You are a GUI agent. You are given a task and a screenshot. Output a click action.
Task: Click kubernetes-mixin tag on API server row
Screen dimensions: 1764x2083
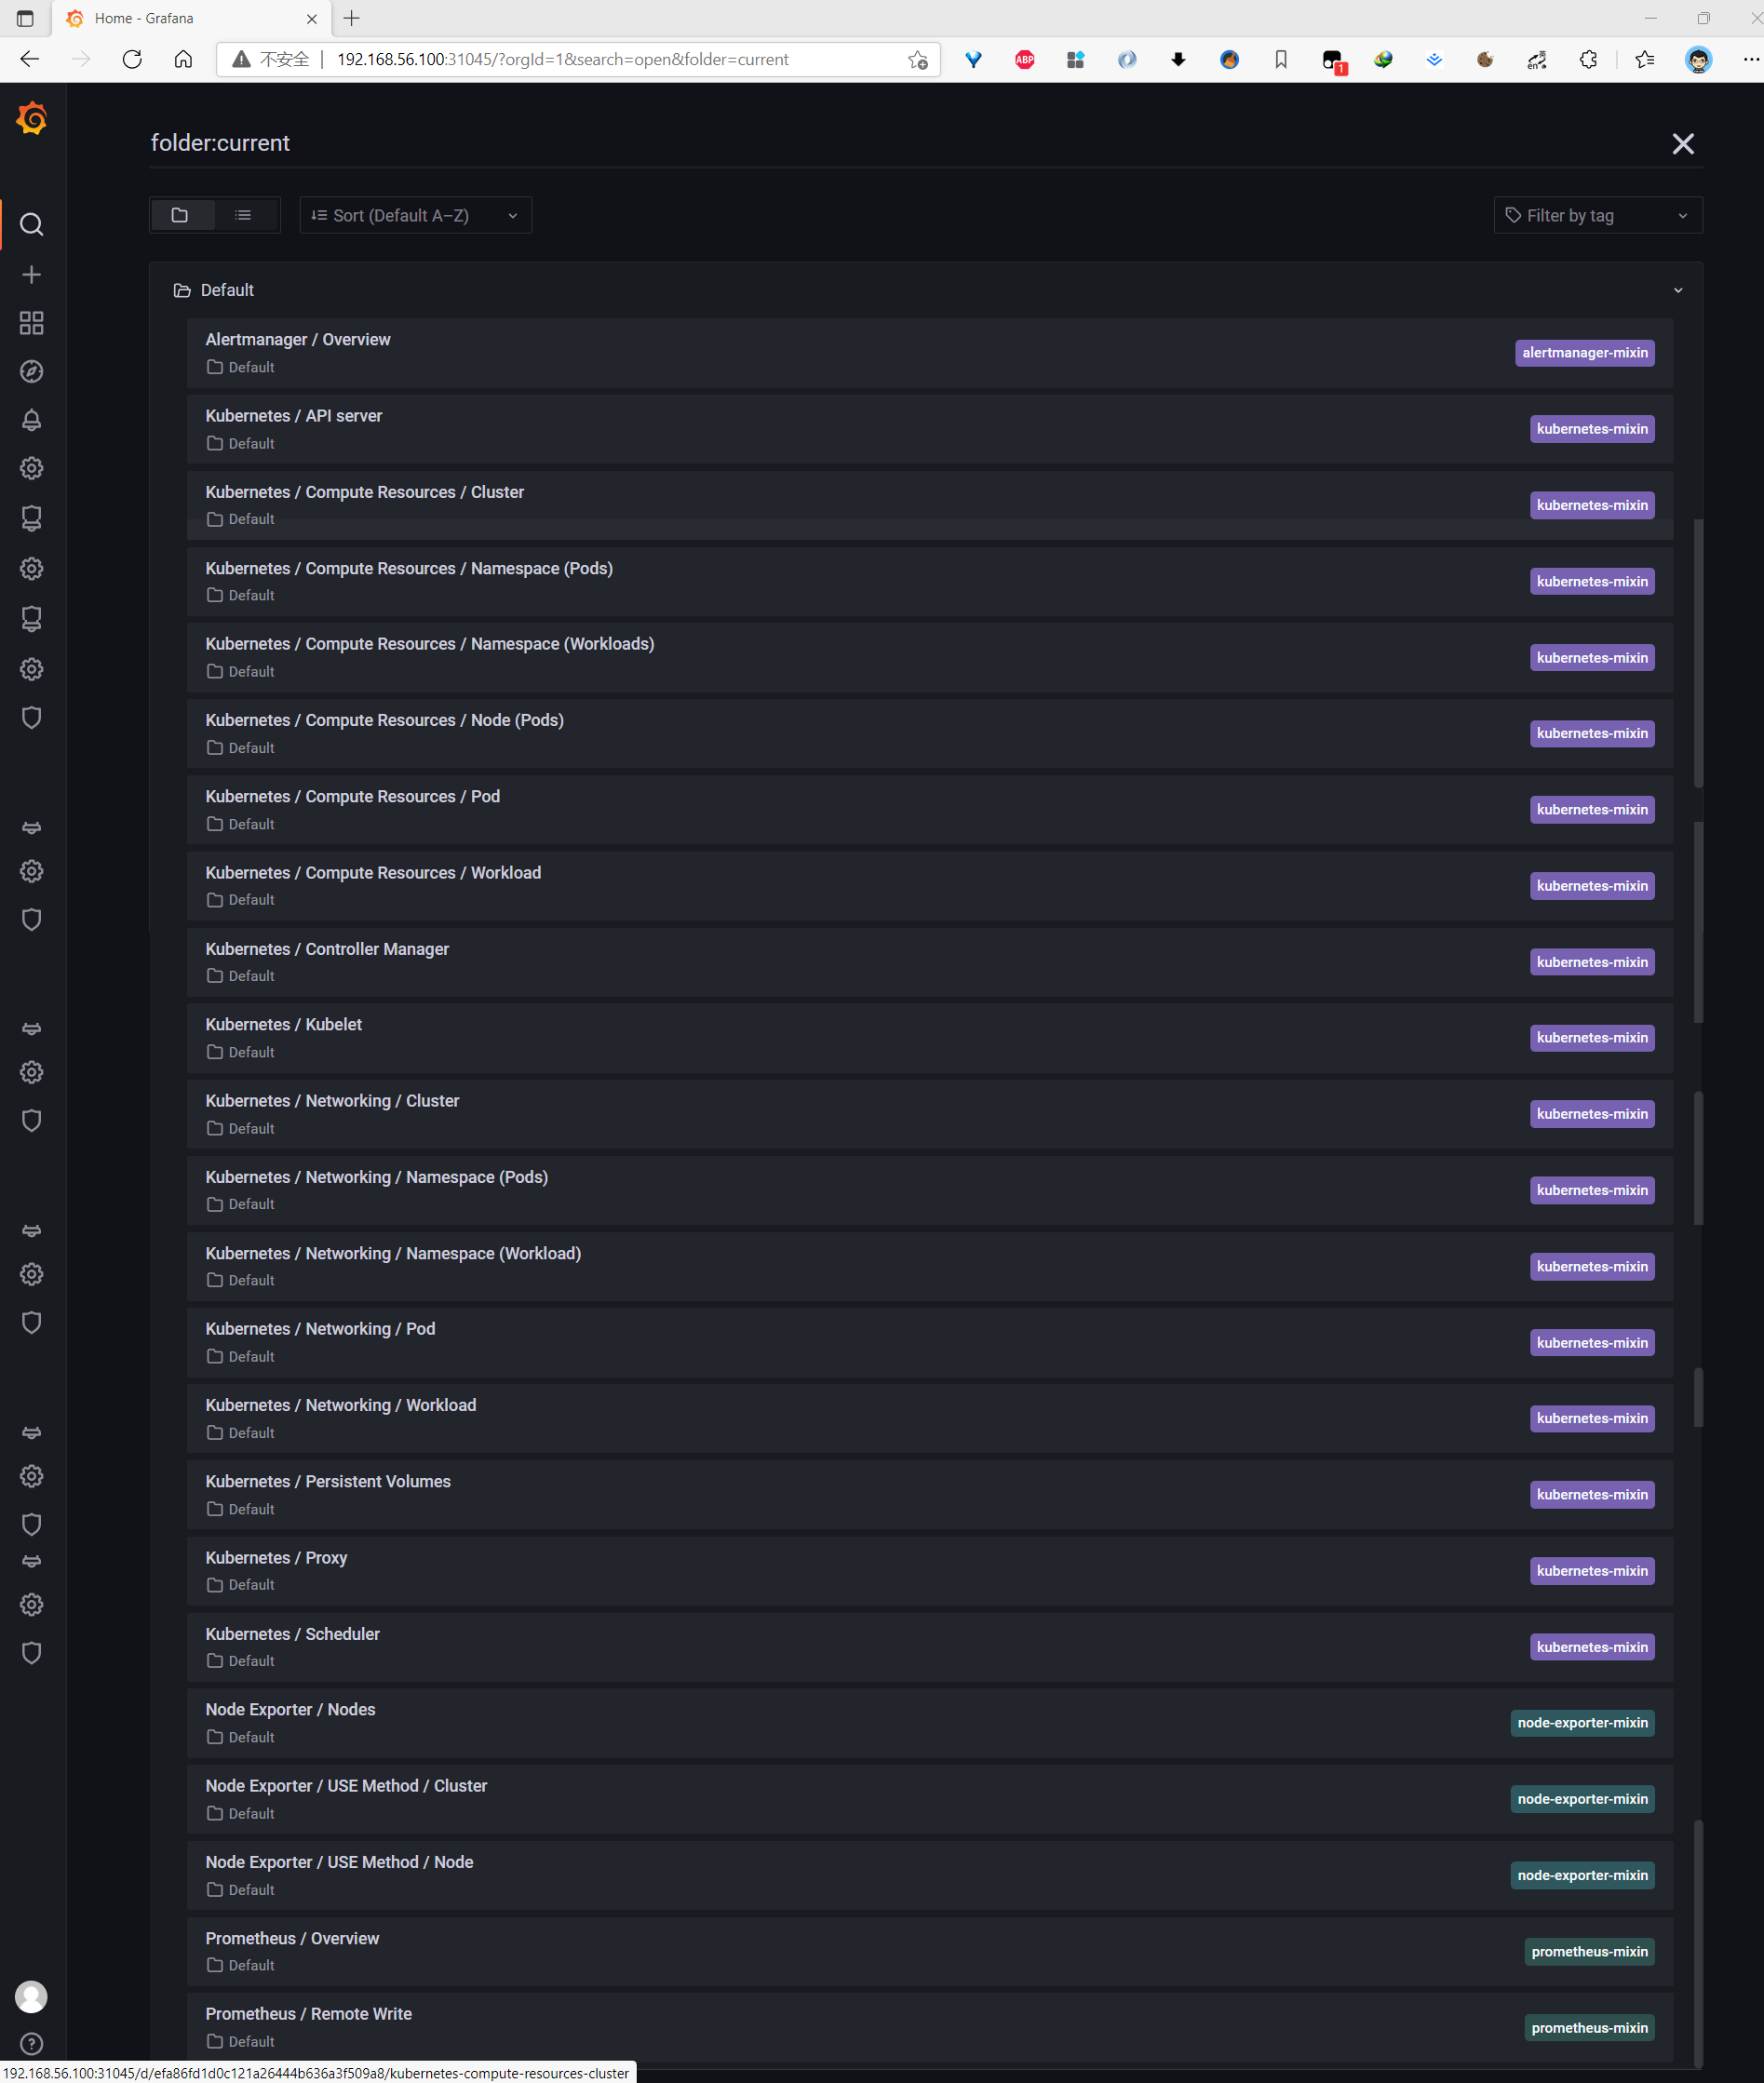point(1592,429)
